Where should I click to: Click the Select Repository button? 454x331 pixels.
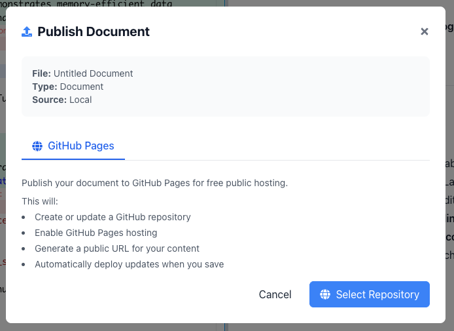click(x=370, y=294)
